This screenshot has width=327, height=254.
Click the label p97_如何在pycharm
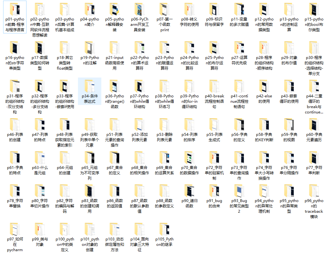[15, 245]
